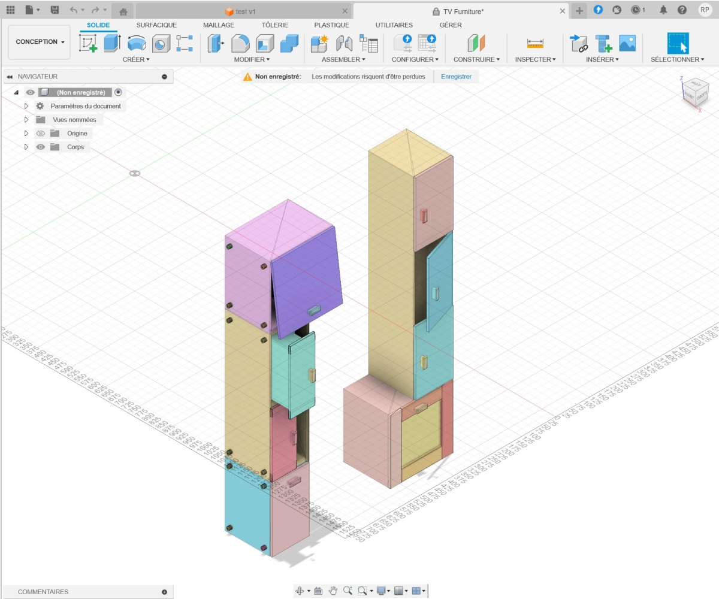
Task: Select the Extrude tool
Action: [x=112, y=43]
